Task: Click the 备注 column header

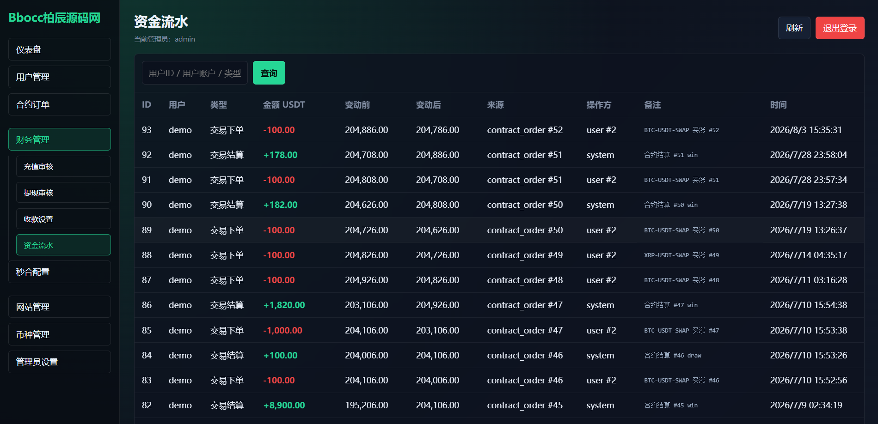Action: pos(652,105)
